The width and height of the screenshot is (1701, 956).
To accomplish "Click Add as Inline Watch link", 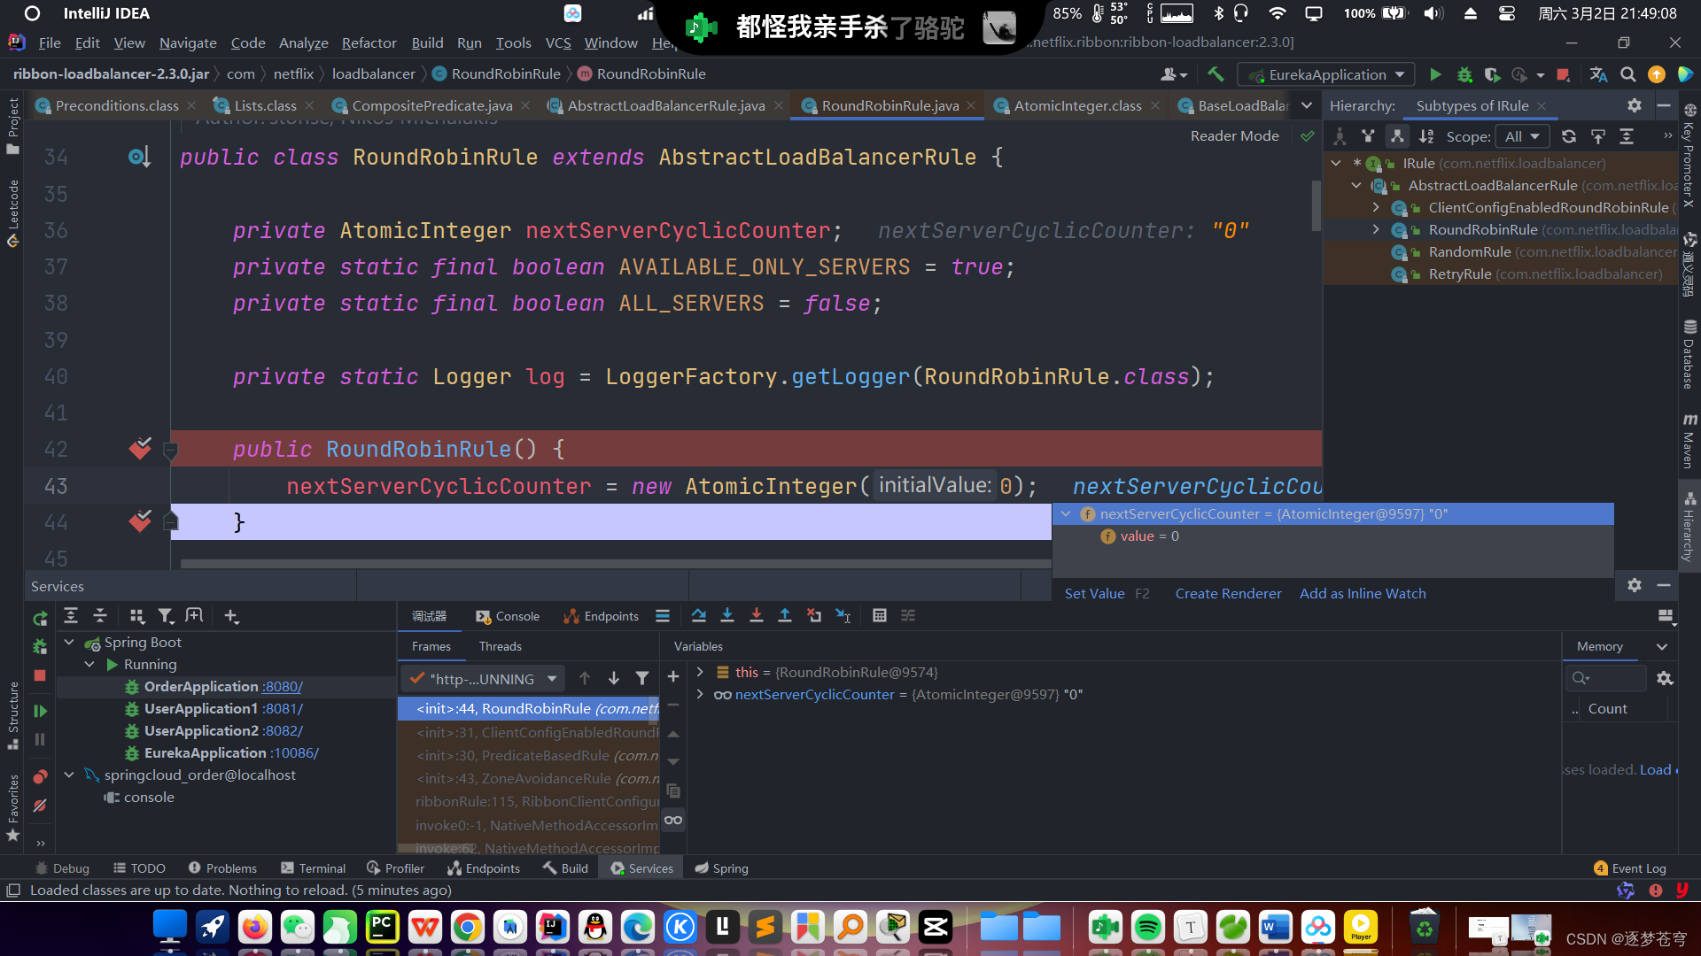I will [1363, 594].
